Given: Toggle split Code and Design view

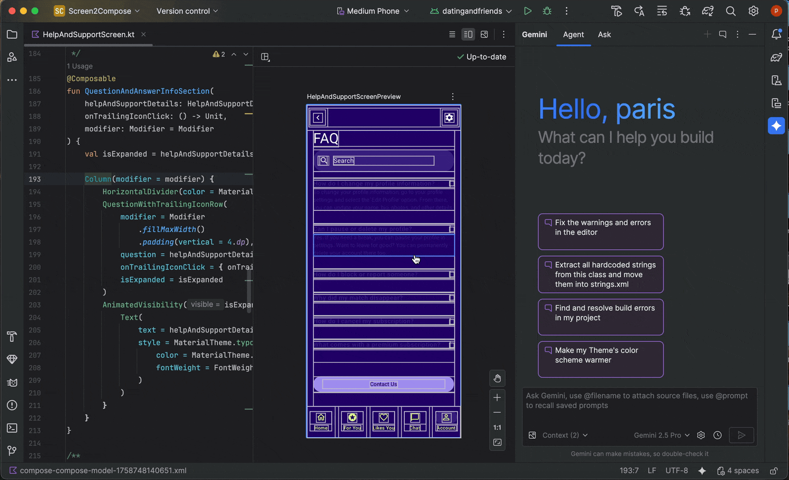Looking at the screenshot, I should pyautogui.click(x=468, y=34).
